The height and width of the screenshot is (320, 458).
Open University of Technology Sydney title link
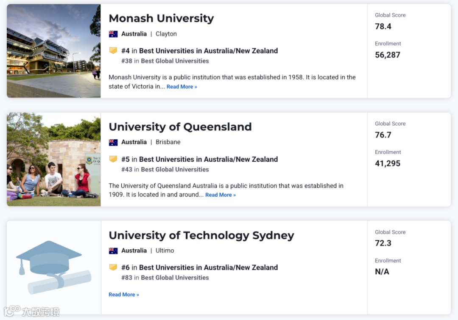click(201, 235)
